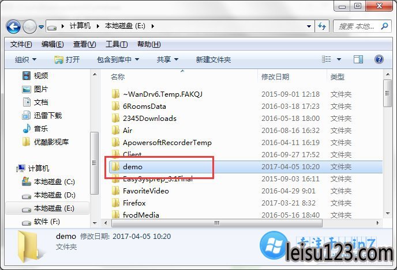The height and width of the screenshot is (270, 397).
Task: Click the change view icon
Action: click(327, 59)
